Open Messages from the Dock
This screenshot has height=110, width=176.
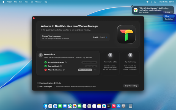tap(60, 106)
